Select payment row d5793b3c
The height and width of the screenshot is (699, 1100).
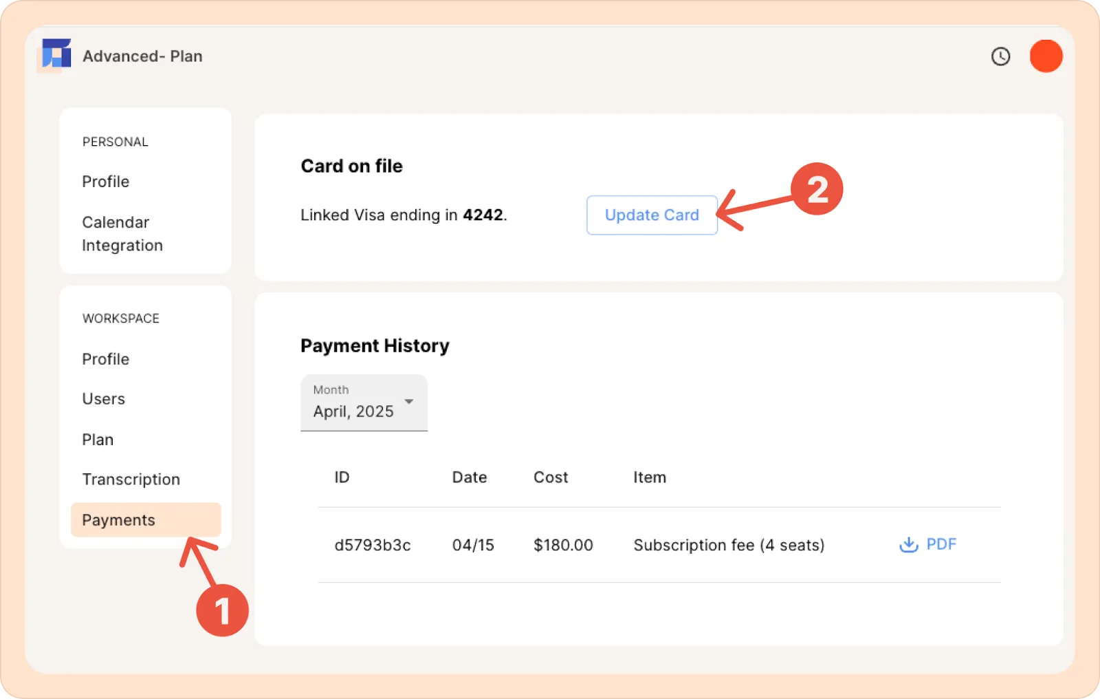(659, 545)
